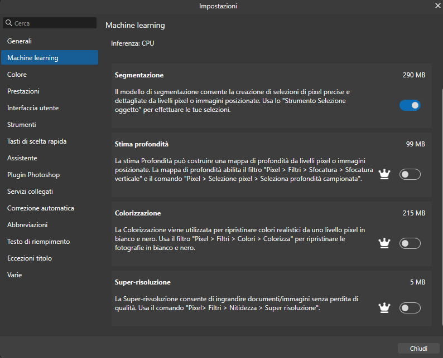Select the Colore settings category
Screen dimensions: 443x358
(x=17, y=75)
